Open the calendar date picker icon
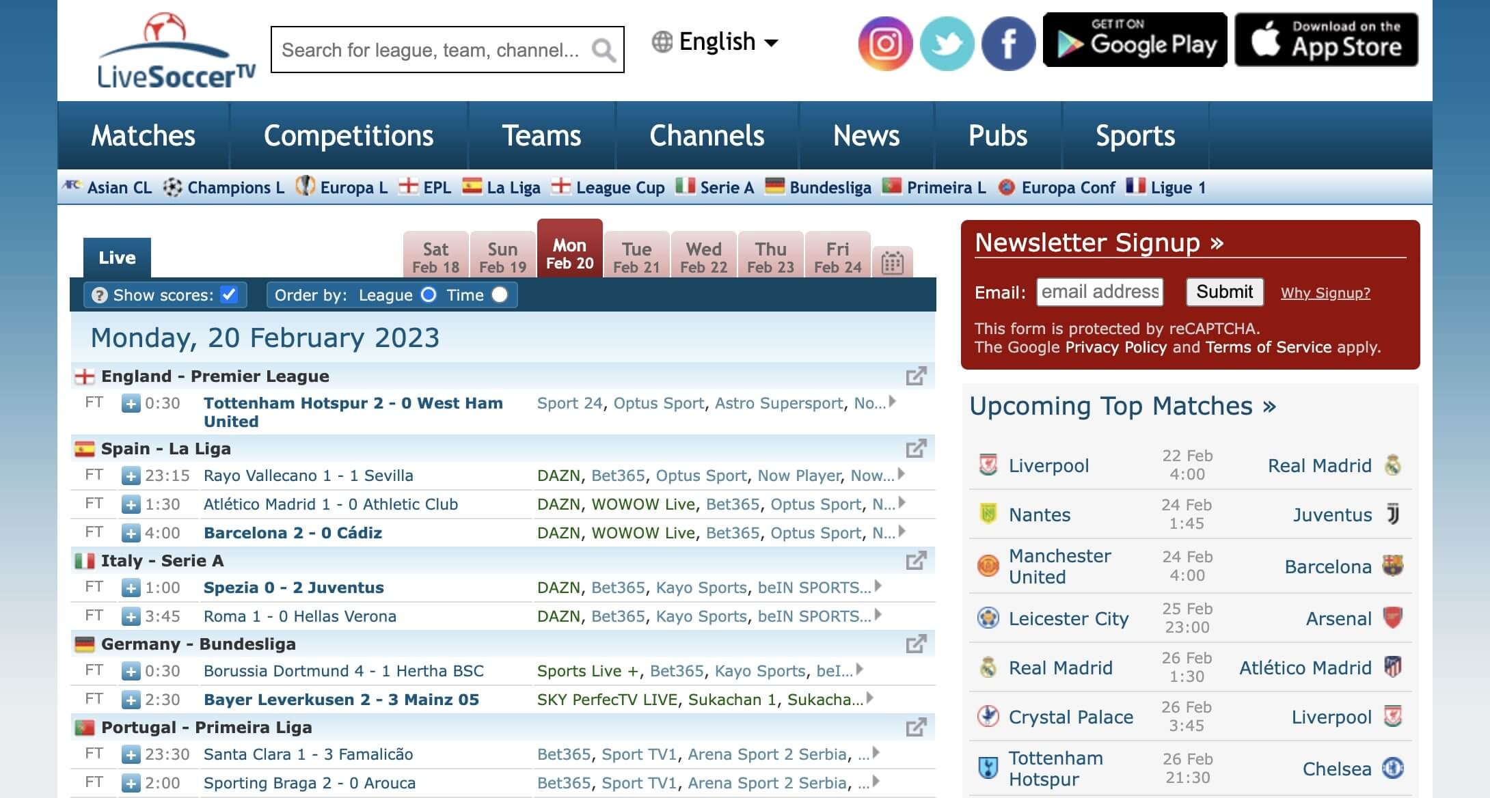The width and height of the screenshot is (1490, 798). tap(893, 262)
